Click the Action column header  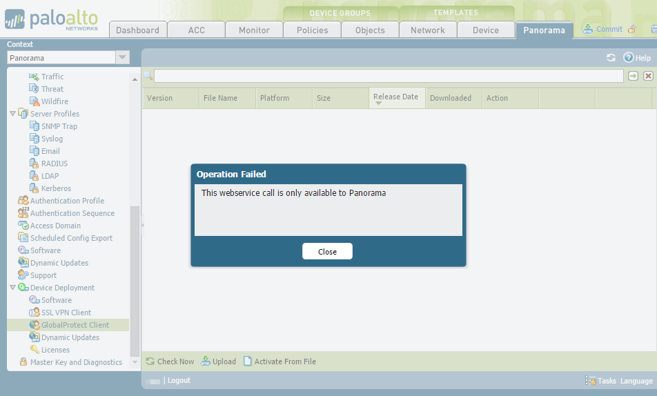(x=510, y=98)
